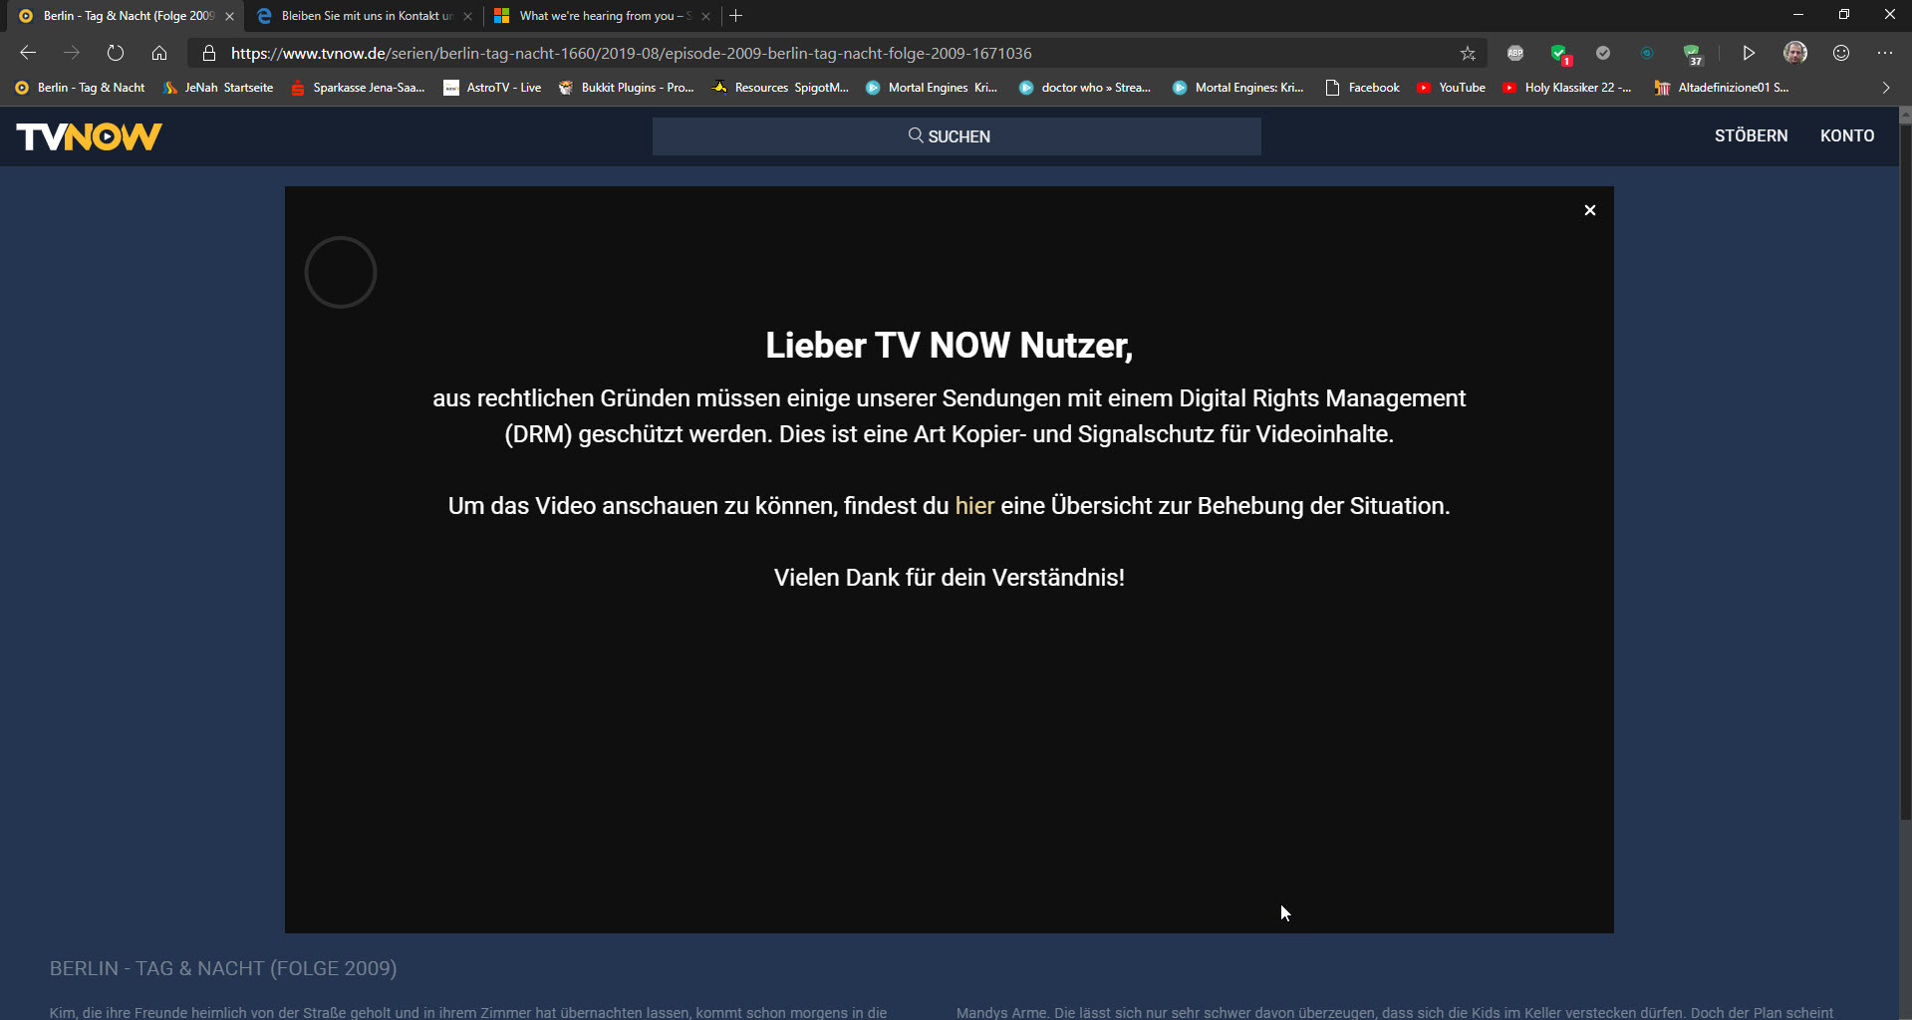Expand bookmarks bar overflow chevron
This screenshot has width=1912, height=1020.
1885,88
